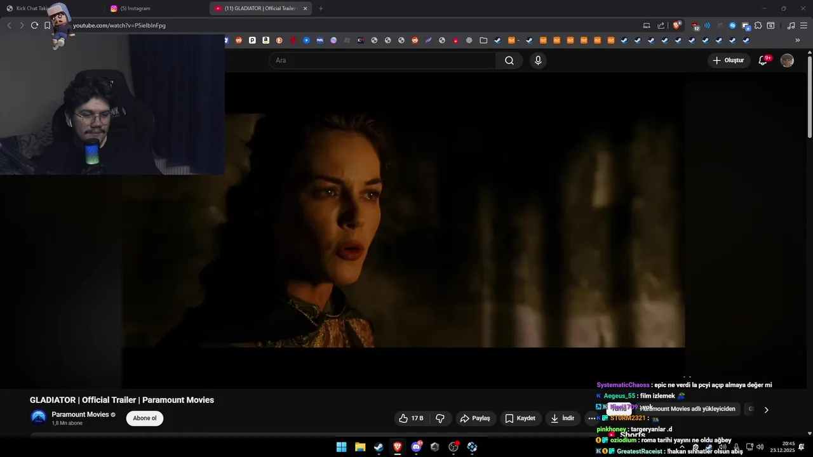Dislike the video with thumbs down
This screenshot has width=813, height=457.
pyautogui.click(x=440, y=418)
